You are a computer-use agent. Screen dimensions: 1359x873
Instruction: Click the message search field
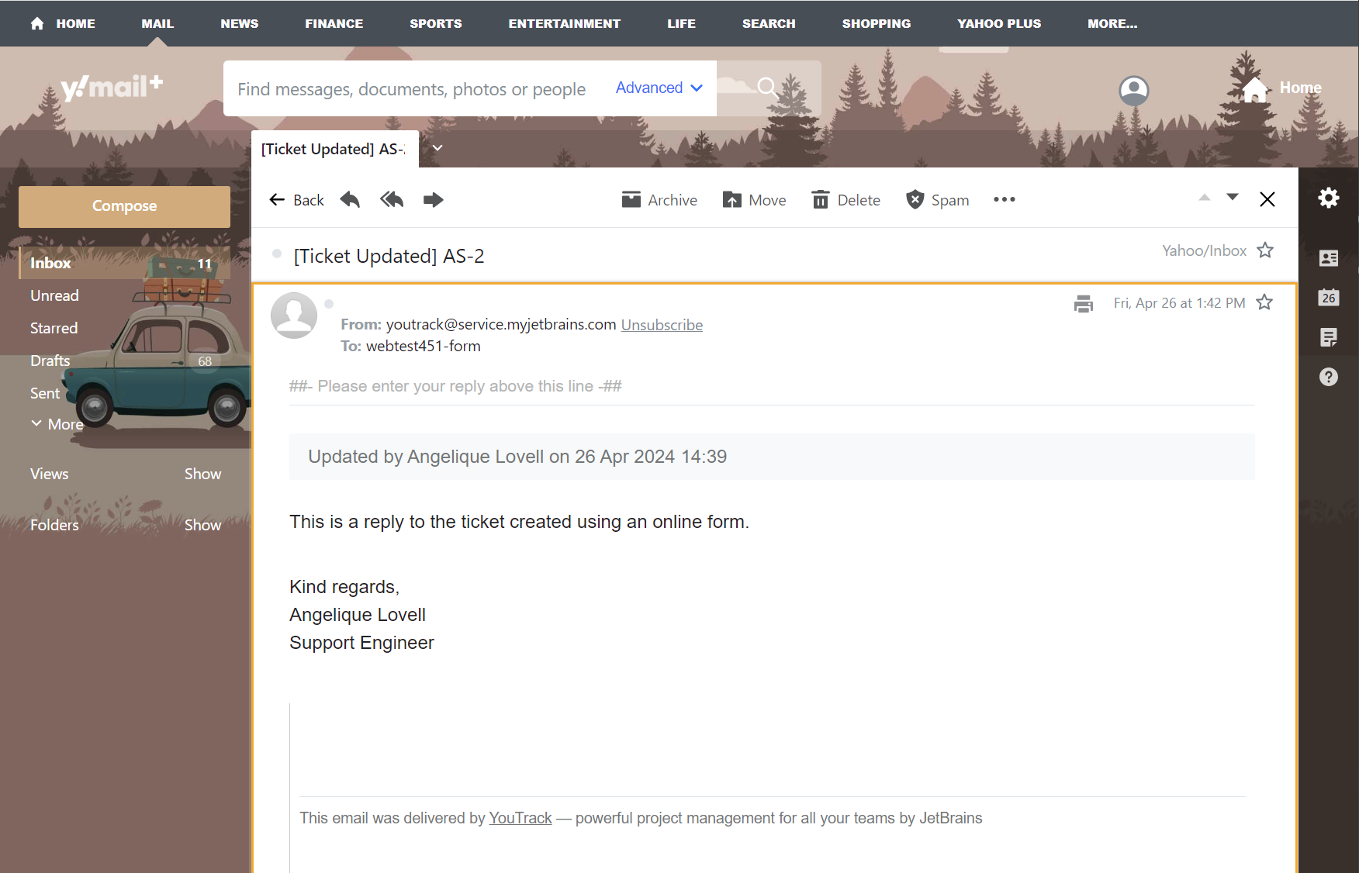click(411, 88)
